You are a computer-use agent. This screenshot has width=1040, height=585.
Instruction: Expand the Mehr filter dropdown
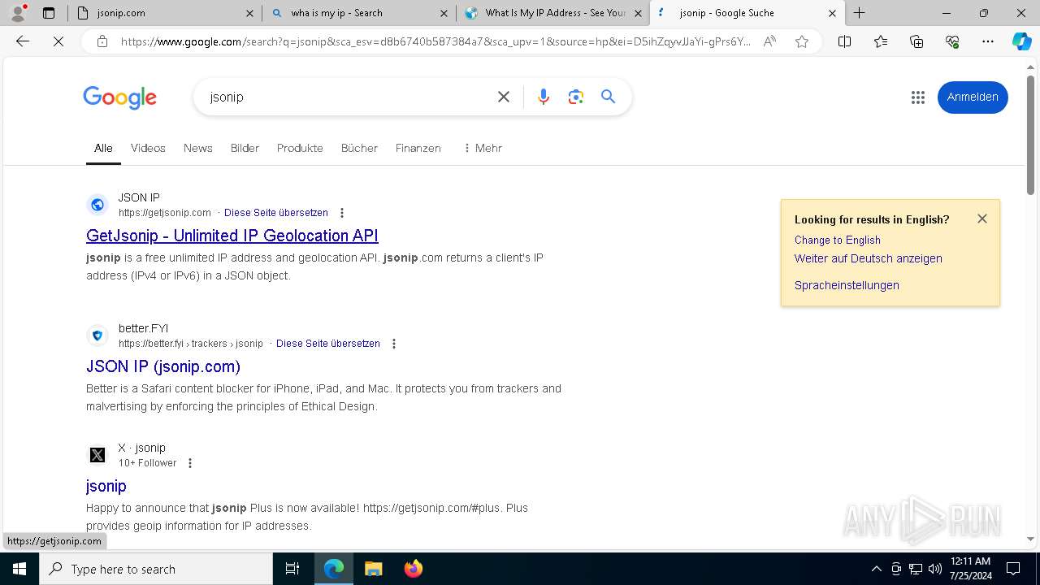(x=483, y=148)
